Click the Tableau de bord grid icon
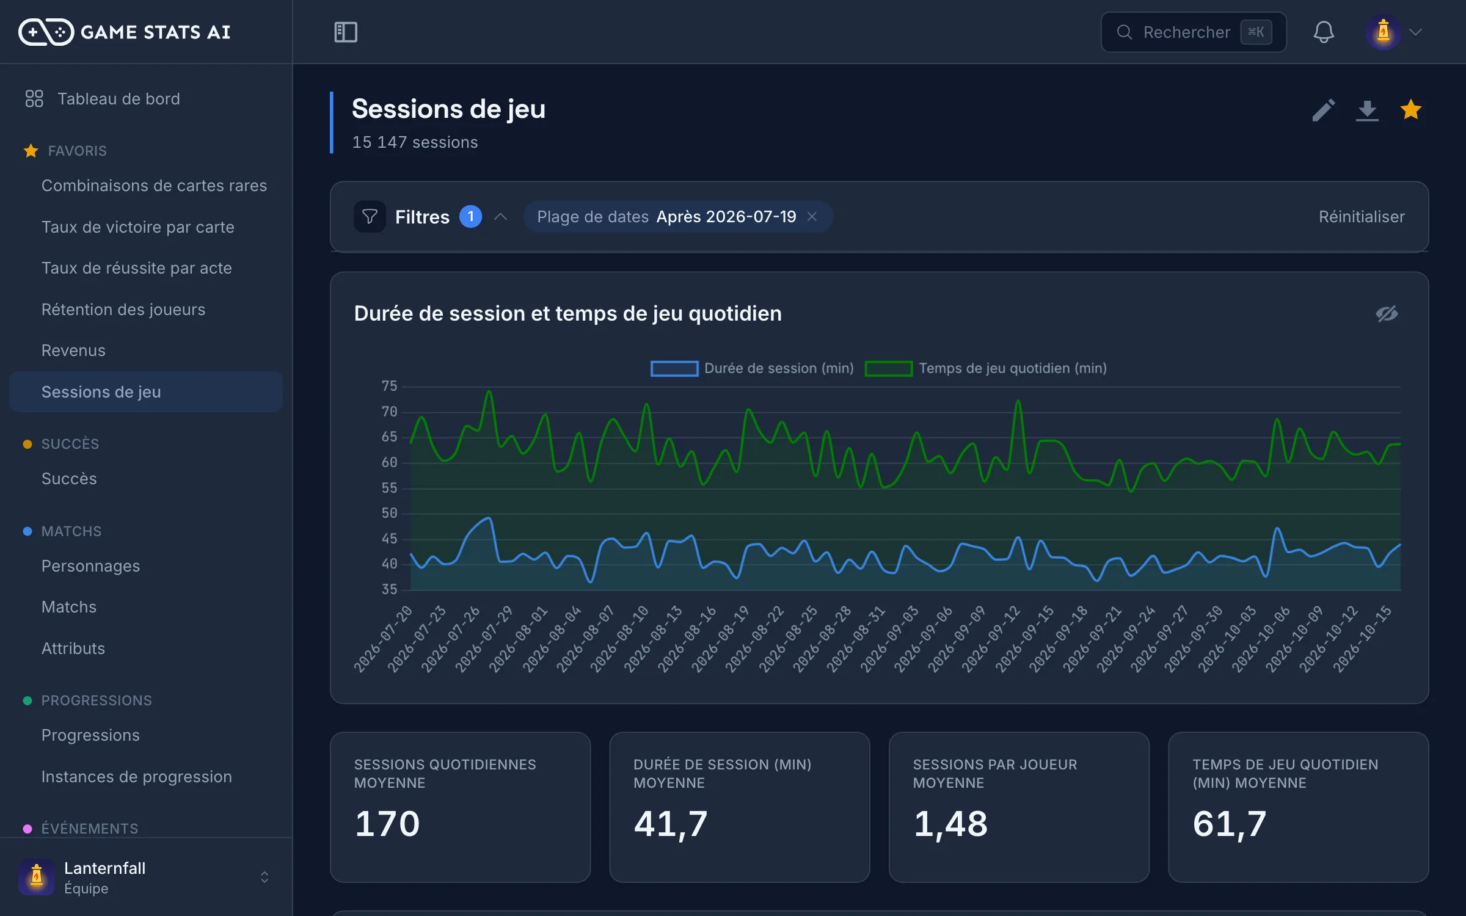Viewport: 1466px width, 916px height. (34, 99)
